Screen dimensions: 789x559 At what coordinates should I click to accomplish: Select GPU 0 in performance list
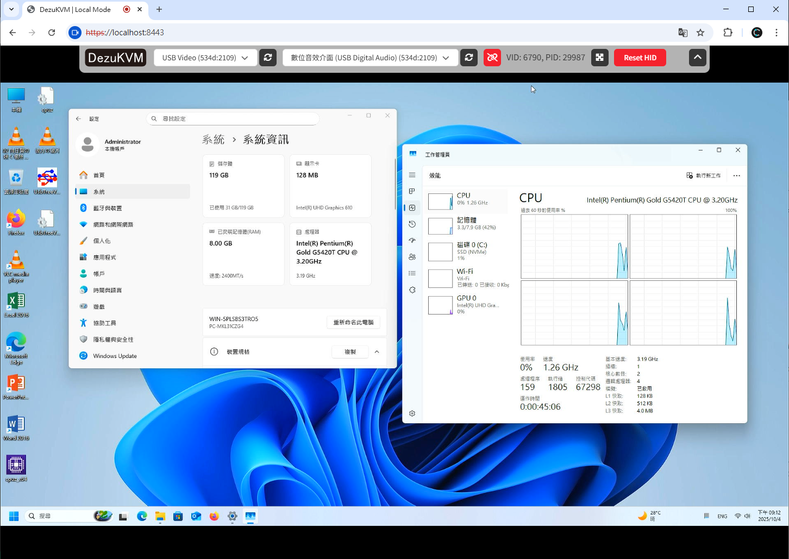[x=467, y=304]
